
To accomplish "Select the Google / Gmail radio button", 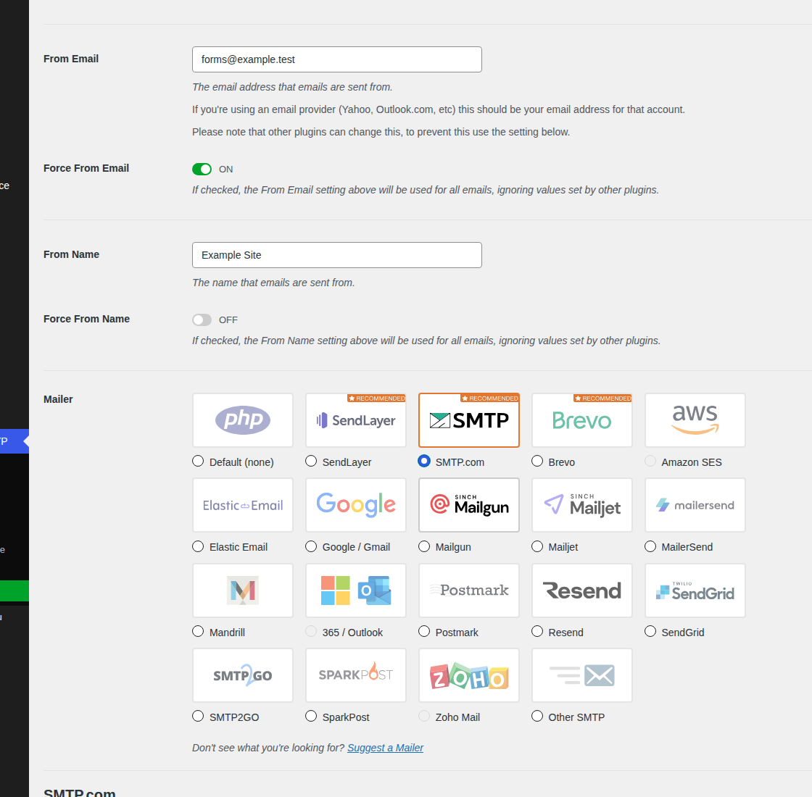I will click(311, 546).
